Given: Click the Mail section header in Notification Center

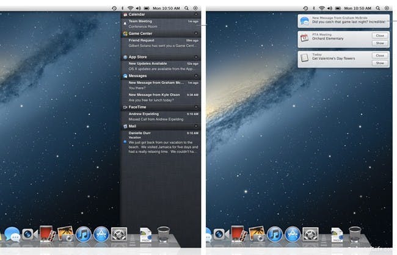Looking at the screenshot, I should 161,126.
